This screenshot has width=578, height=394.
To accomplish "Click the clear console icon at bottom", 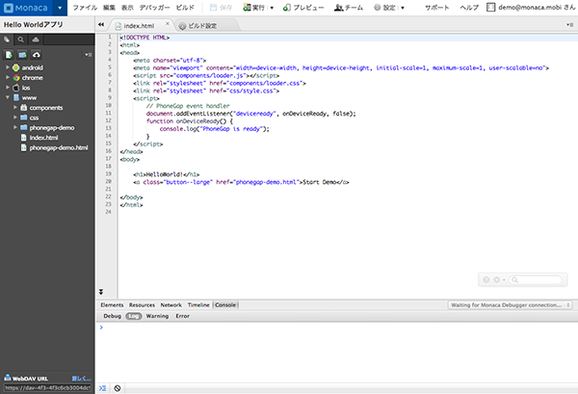I will [117, 387].
